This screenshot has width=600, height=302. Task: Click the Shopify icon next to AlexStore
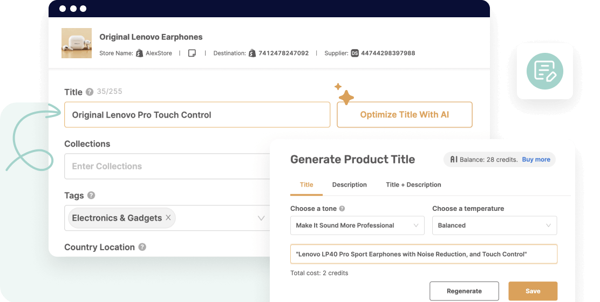[x=139, y=53]
